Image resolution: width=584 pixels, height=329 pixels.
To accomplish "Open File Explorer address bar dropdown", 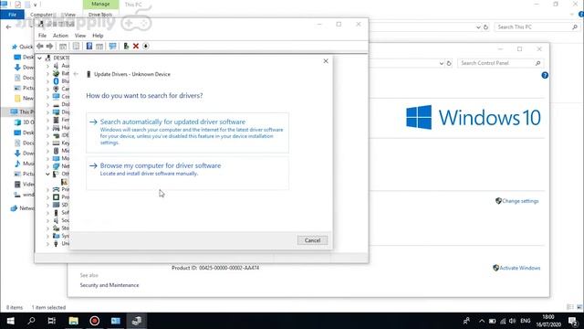I will tap(478, 27).
